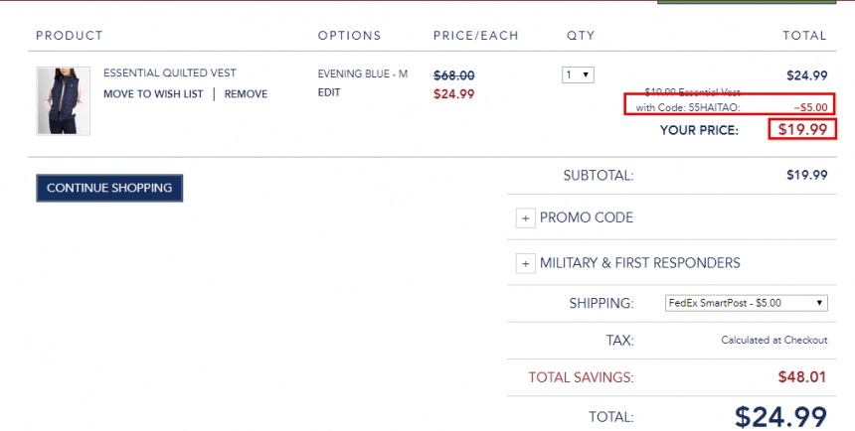Remove the quilted vest from cart
The width and height of the screenshot is (855, 431).
click(246, 94)
